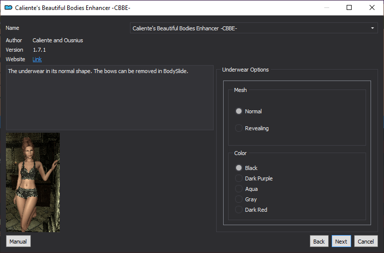Go Back to previous installer page
This screenshot has width=384, height=253.
coord(319,241)
